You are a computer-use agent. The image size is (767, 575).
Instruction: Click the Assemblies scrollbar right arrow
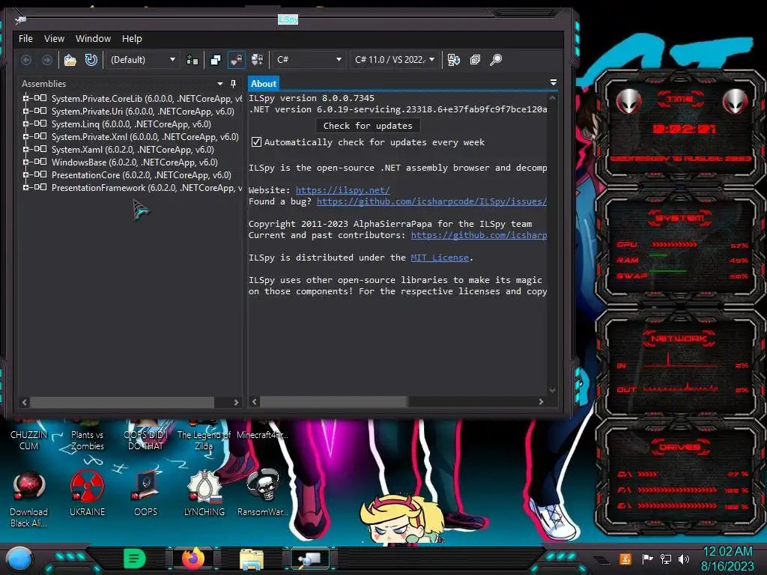236,402
